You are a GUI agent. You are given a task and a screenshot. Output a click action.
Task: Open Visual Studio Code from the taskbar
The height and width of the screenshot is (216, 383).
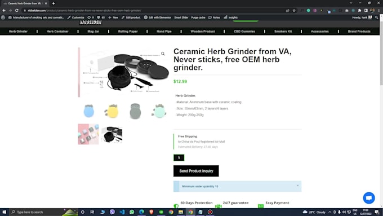(x=122, y=212)
